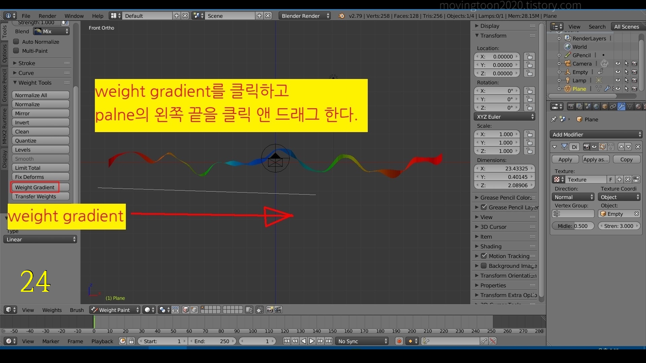This screenshot has height=363, width=646.
Task: Open the Blend mode Mix dropdown
Action: click(x=51, y=31)
